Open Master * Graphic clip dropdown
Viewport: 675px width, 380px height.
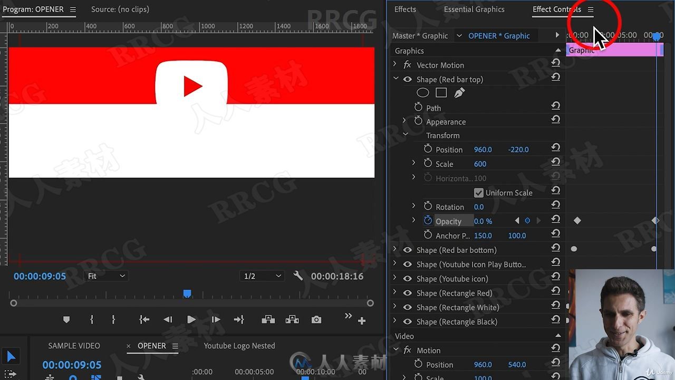pos(459,35)
